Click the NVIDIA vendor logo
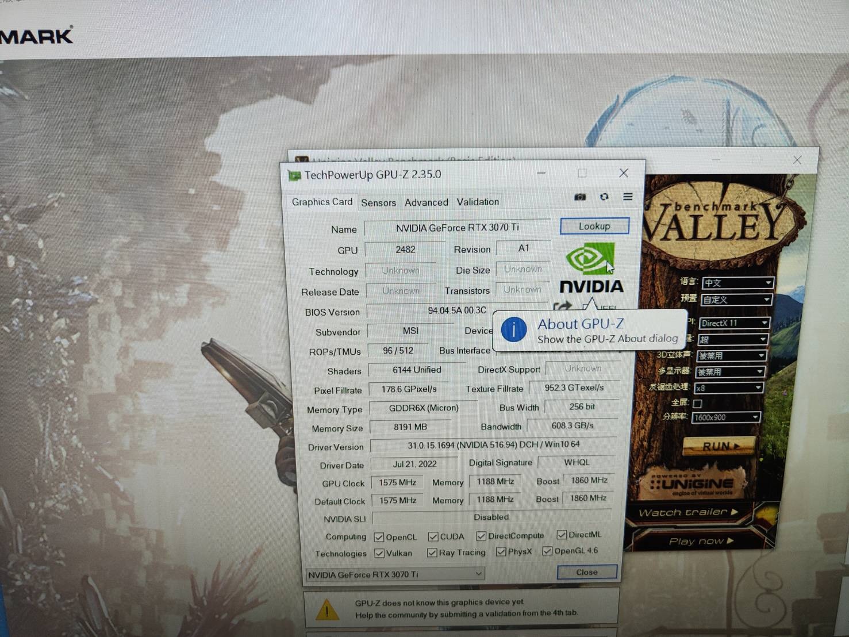This screenshot has height=637, width=849. tap(591, 268)
